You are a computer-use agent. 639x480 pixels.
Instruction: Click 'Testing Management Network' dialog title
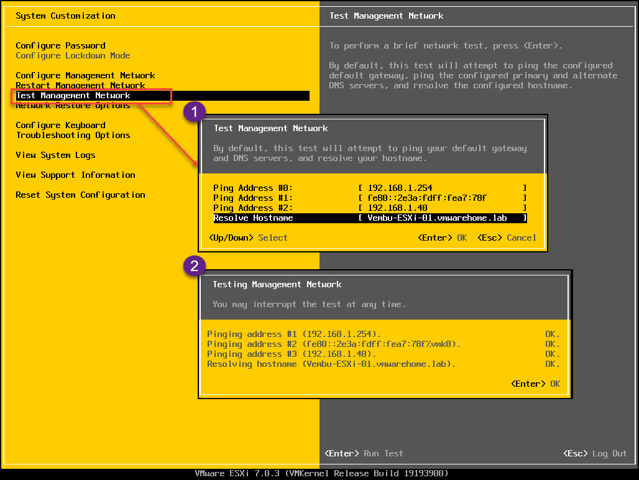click(x=277, y=284)
